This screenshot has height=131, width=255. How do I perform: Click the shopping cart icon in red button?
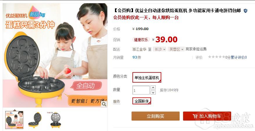point(195,116)
